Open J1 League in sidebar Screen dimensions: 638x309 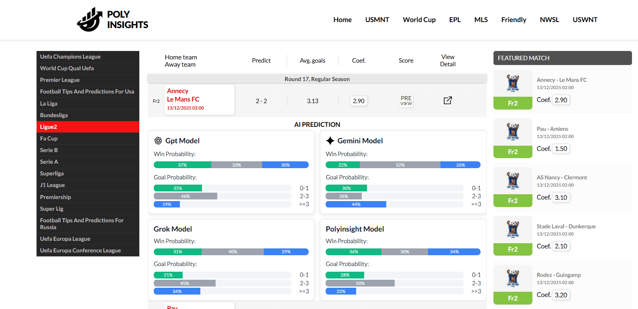pos(88,185)
